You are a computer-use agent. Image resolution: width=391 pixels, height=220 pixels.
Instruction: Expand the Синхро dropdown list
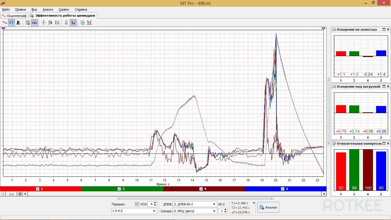pos(214,211)
